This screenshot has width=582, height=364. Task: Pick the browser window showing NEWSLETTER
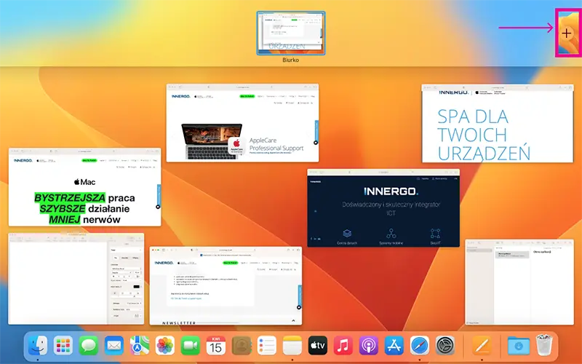pyautogui.click(x=226, y=285)
